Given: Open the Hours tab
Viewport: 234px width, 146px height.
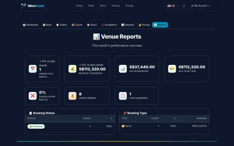Looking at the screenshot, I should point(92,25).
